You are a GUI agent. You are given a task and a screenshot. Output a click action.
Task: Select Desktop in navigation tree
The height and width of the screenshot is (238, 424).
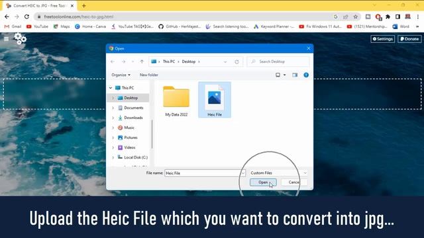pyautogui.click(x=131, y=98)
